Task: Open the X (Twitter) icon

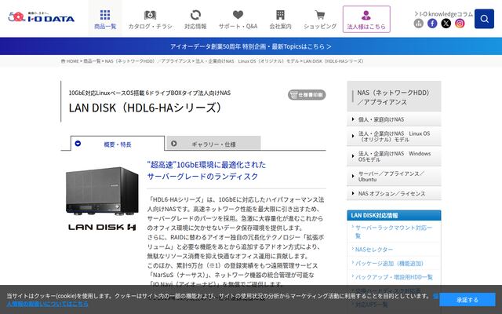Action: pyautogui.click(x=446, y=23)
